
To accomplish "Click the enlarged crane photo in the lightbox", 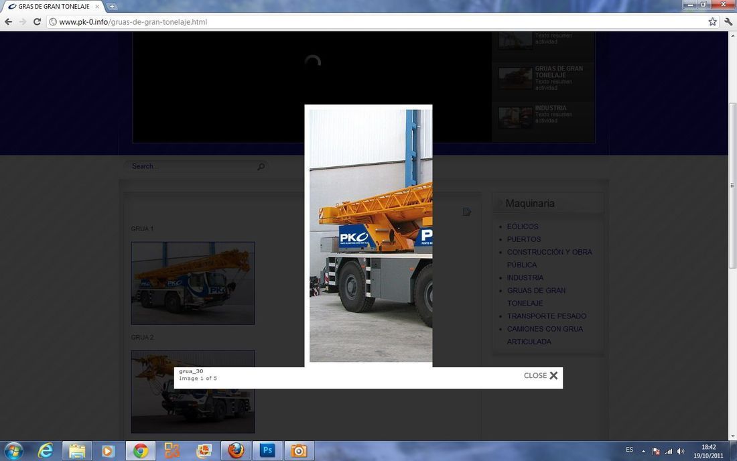I will (x=371, y=236).
